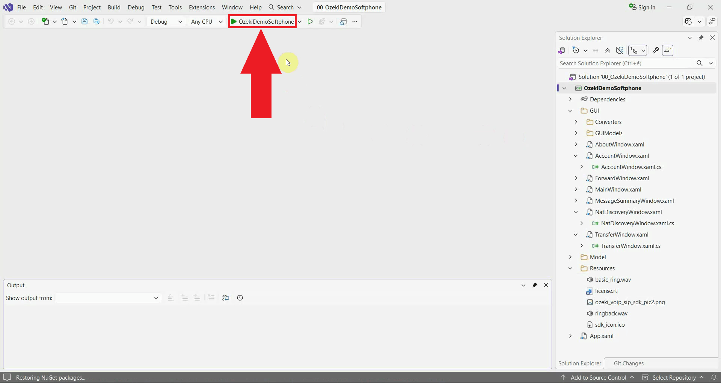Switch to the Git Changes tab
This screenshot has height=383, width=721.
[x=629, y=363]
